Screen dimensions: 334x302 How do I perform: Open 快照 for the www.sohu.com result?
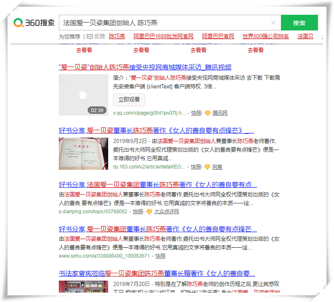point(160,256)
